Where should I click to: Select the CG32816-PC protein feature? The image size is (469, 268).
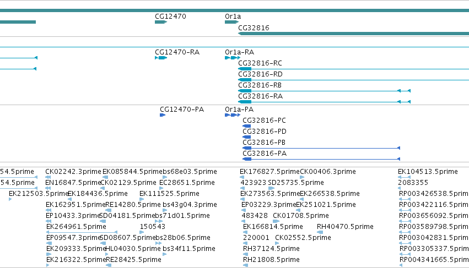(247, 126)
